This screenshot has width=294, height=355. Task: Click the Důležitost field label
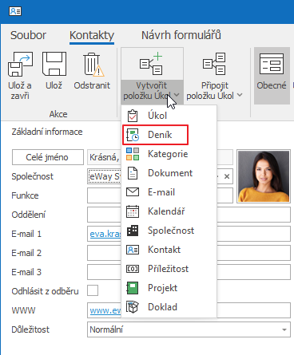[x=30, y=329]
